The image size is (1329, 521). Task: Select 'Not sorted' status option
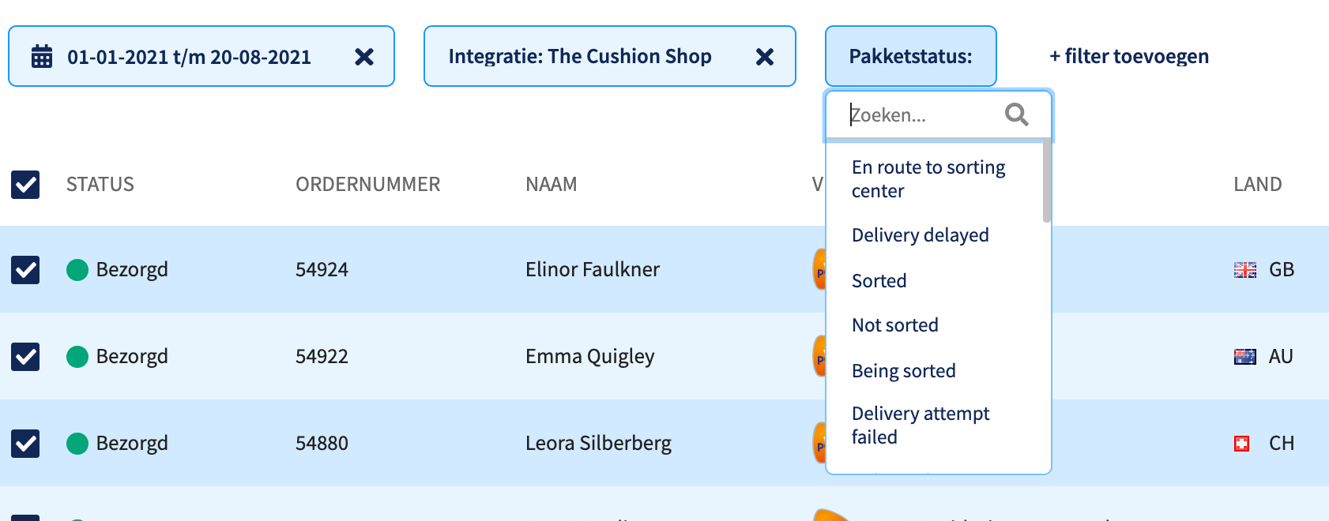point(895,325)
